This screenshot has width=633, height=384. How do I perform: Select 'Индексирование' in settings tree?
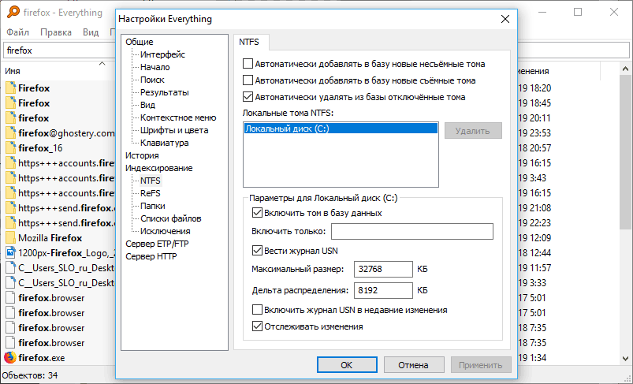pyautogui.click(x=159, y=168)
